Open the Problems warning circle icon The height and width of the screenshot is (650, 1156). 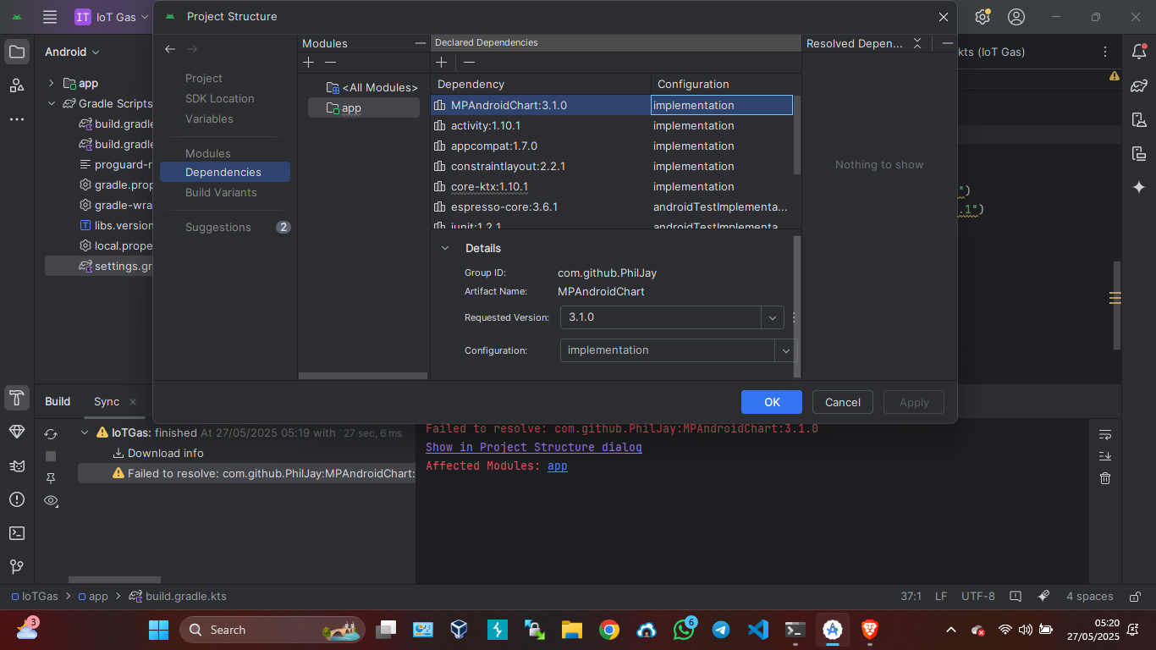pyautogui.click(x=17, y=499)
